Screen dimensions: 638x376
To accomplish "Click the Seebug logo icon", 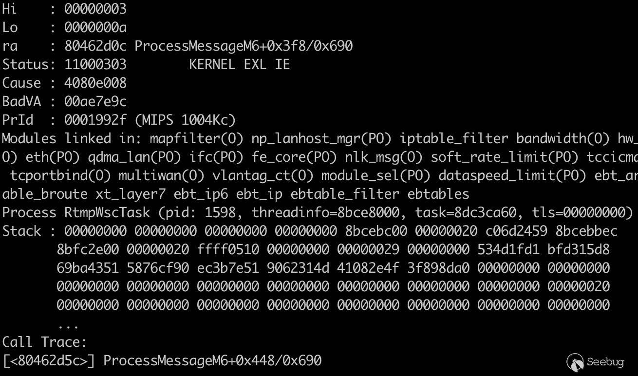I will pos(575,362).
